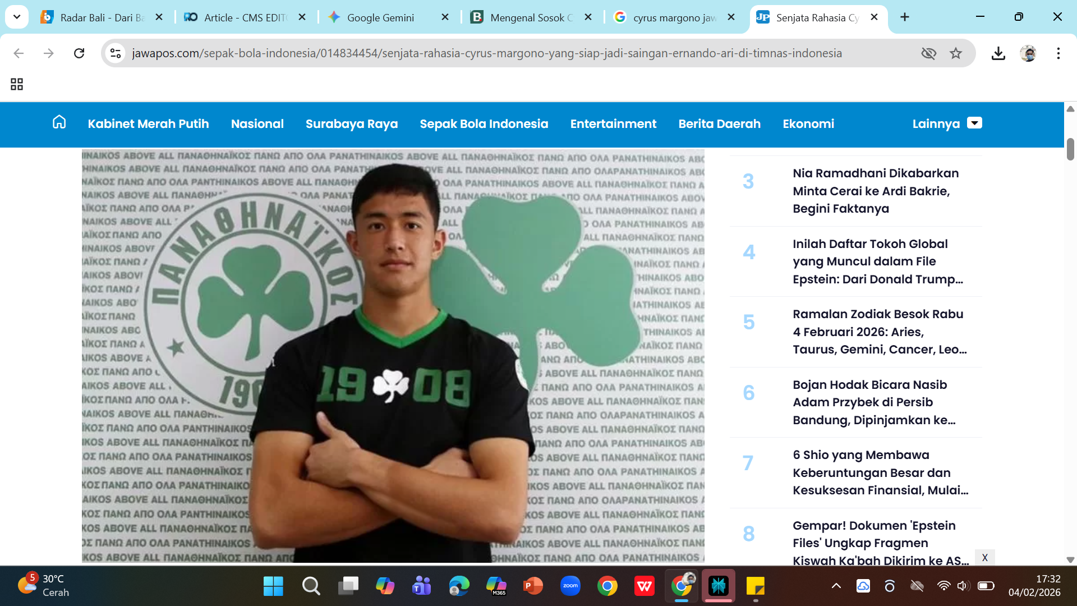Open the volume speaker icon
The image size is (1077, 606).
pyautogui.click(x=963, y=586)
